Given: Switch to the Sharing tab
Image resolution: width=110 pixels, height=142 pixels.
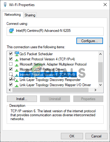Looking at the screenshot, I should point(30,15).
